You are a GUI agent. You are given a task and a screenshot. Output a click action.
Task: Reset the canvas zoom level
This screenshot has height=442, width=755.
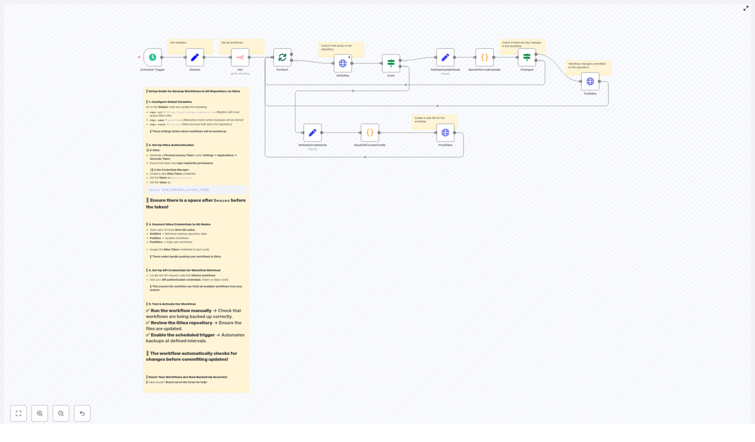coord(82,413)
